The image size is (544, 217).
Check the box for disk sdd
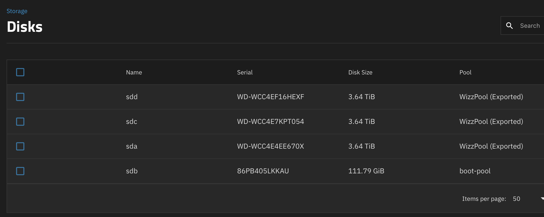click(20, 97)
